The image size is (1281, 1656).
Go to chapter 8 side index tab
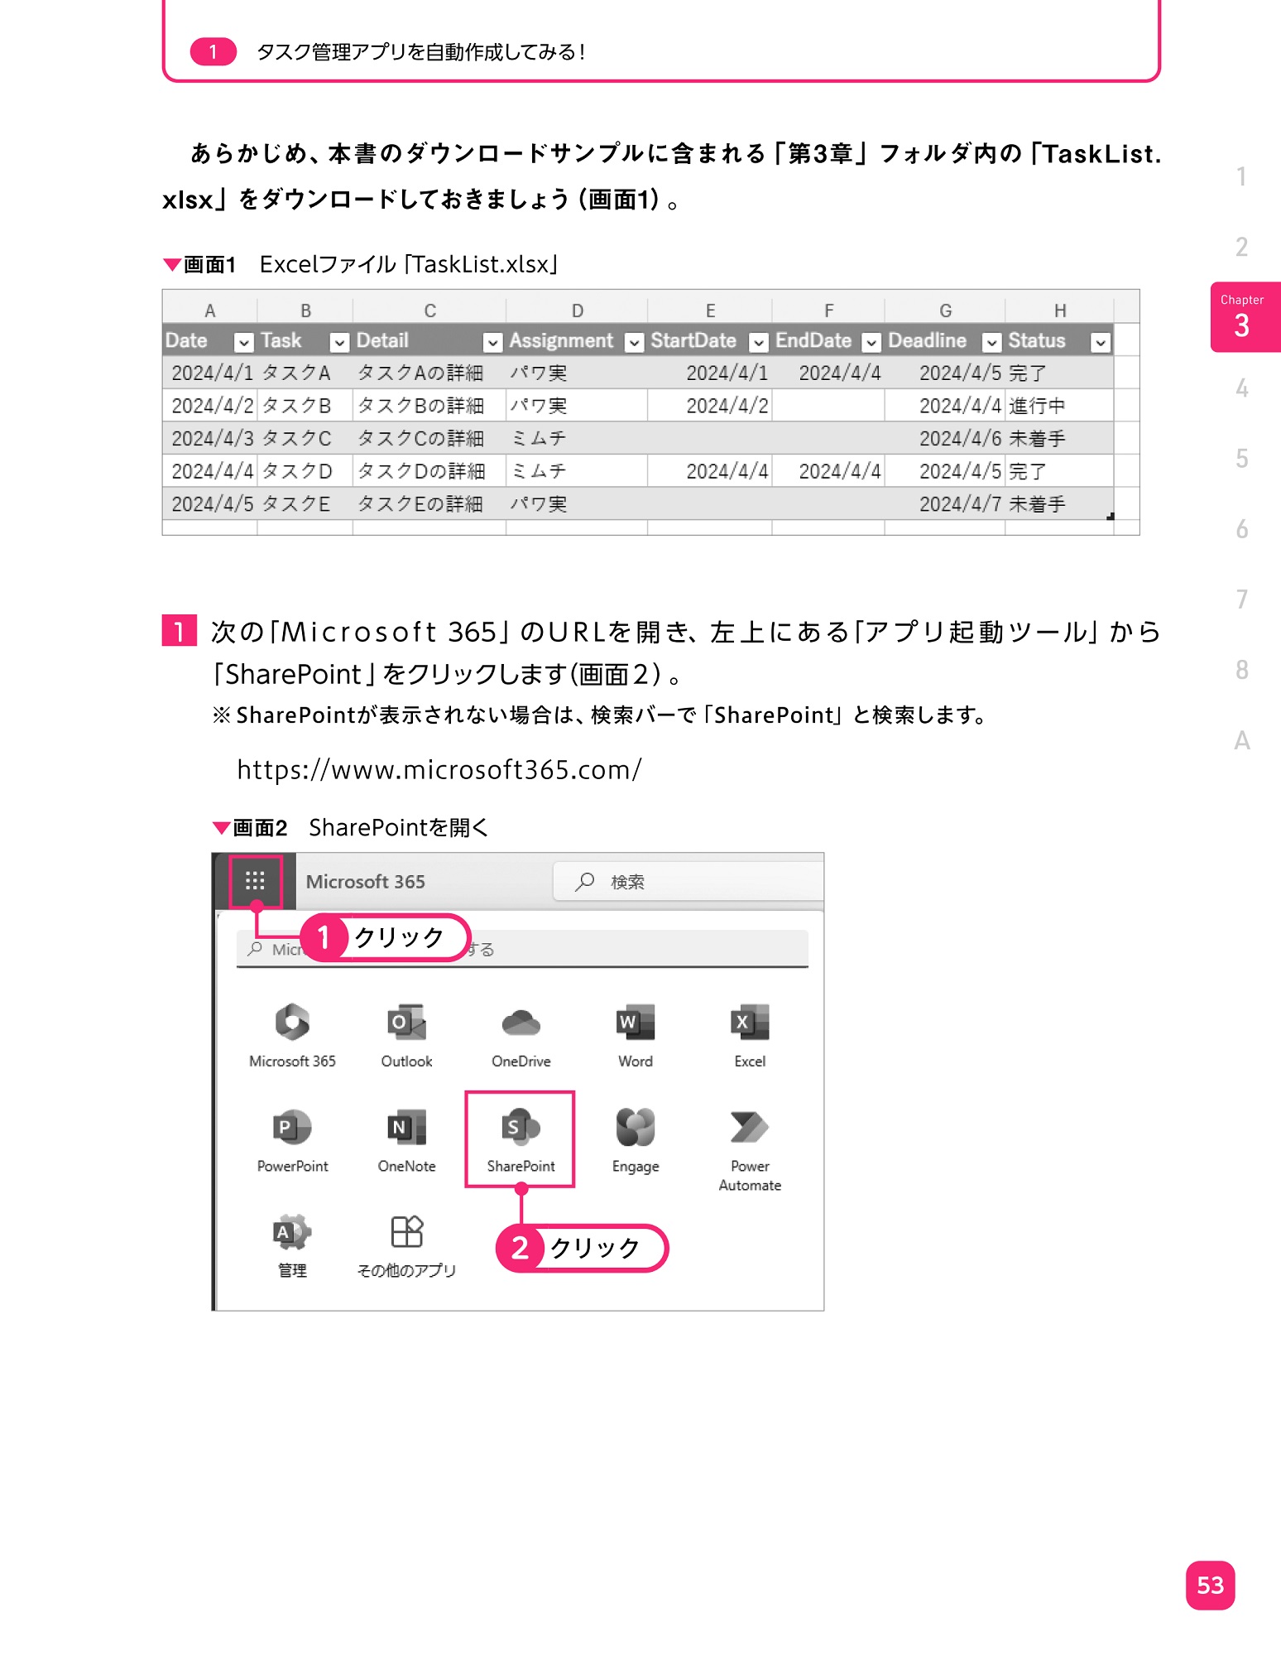pos(1241,670)
